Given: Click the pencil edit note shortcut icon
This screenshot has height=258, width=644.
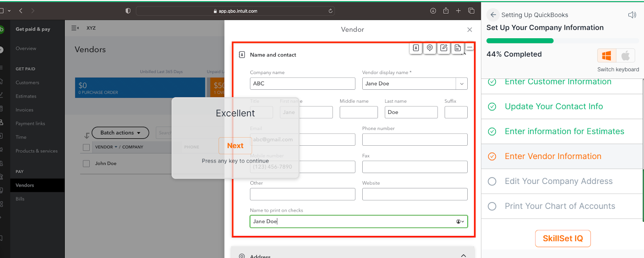Looking at the screenshot, I should coord(444,48).
